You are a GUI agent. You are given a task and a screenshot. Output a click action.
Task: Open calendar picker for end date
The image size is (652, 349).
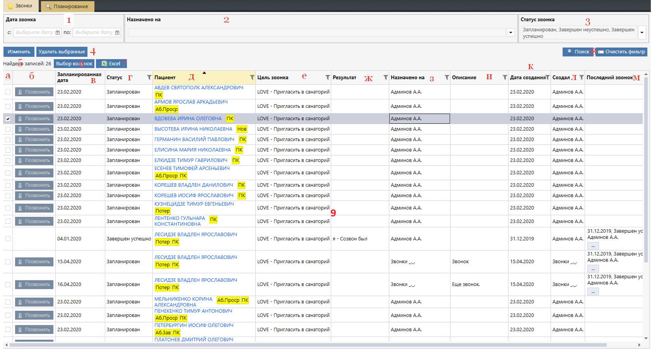(x=117, y=33)
